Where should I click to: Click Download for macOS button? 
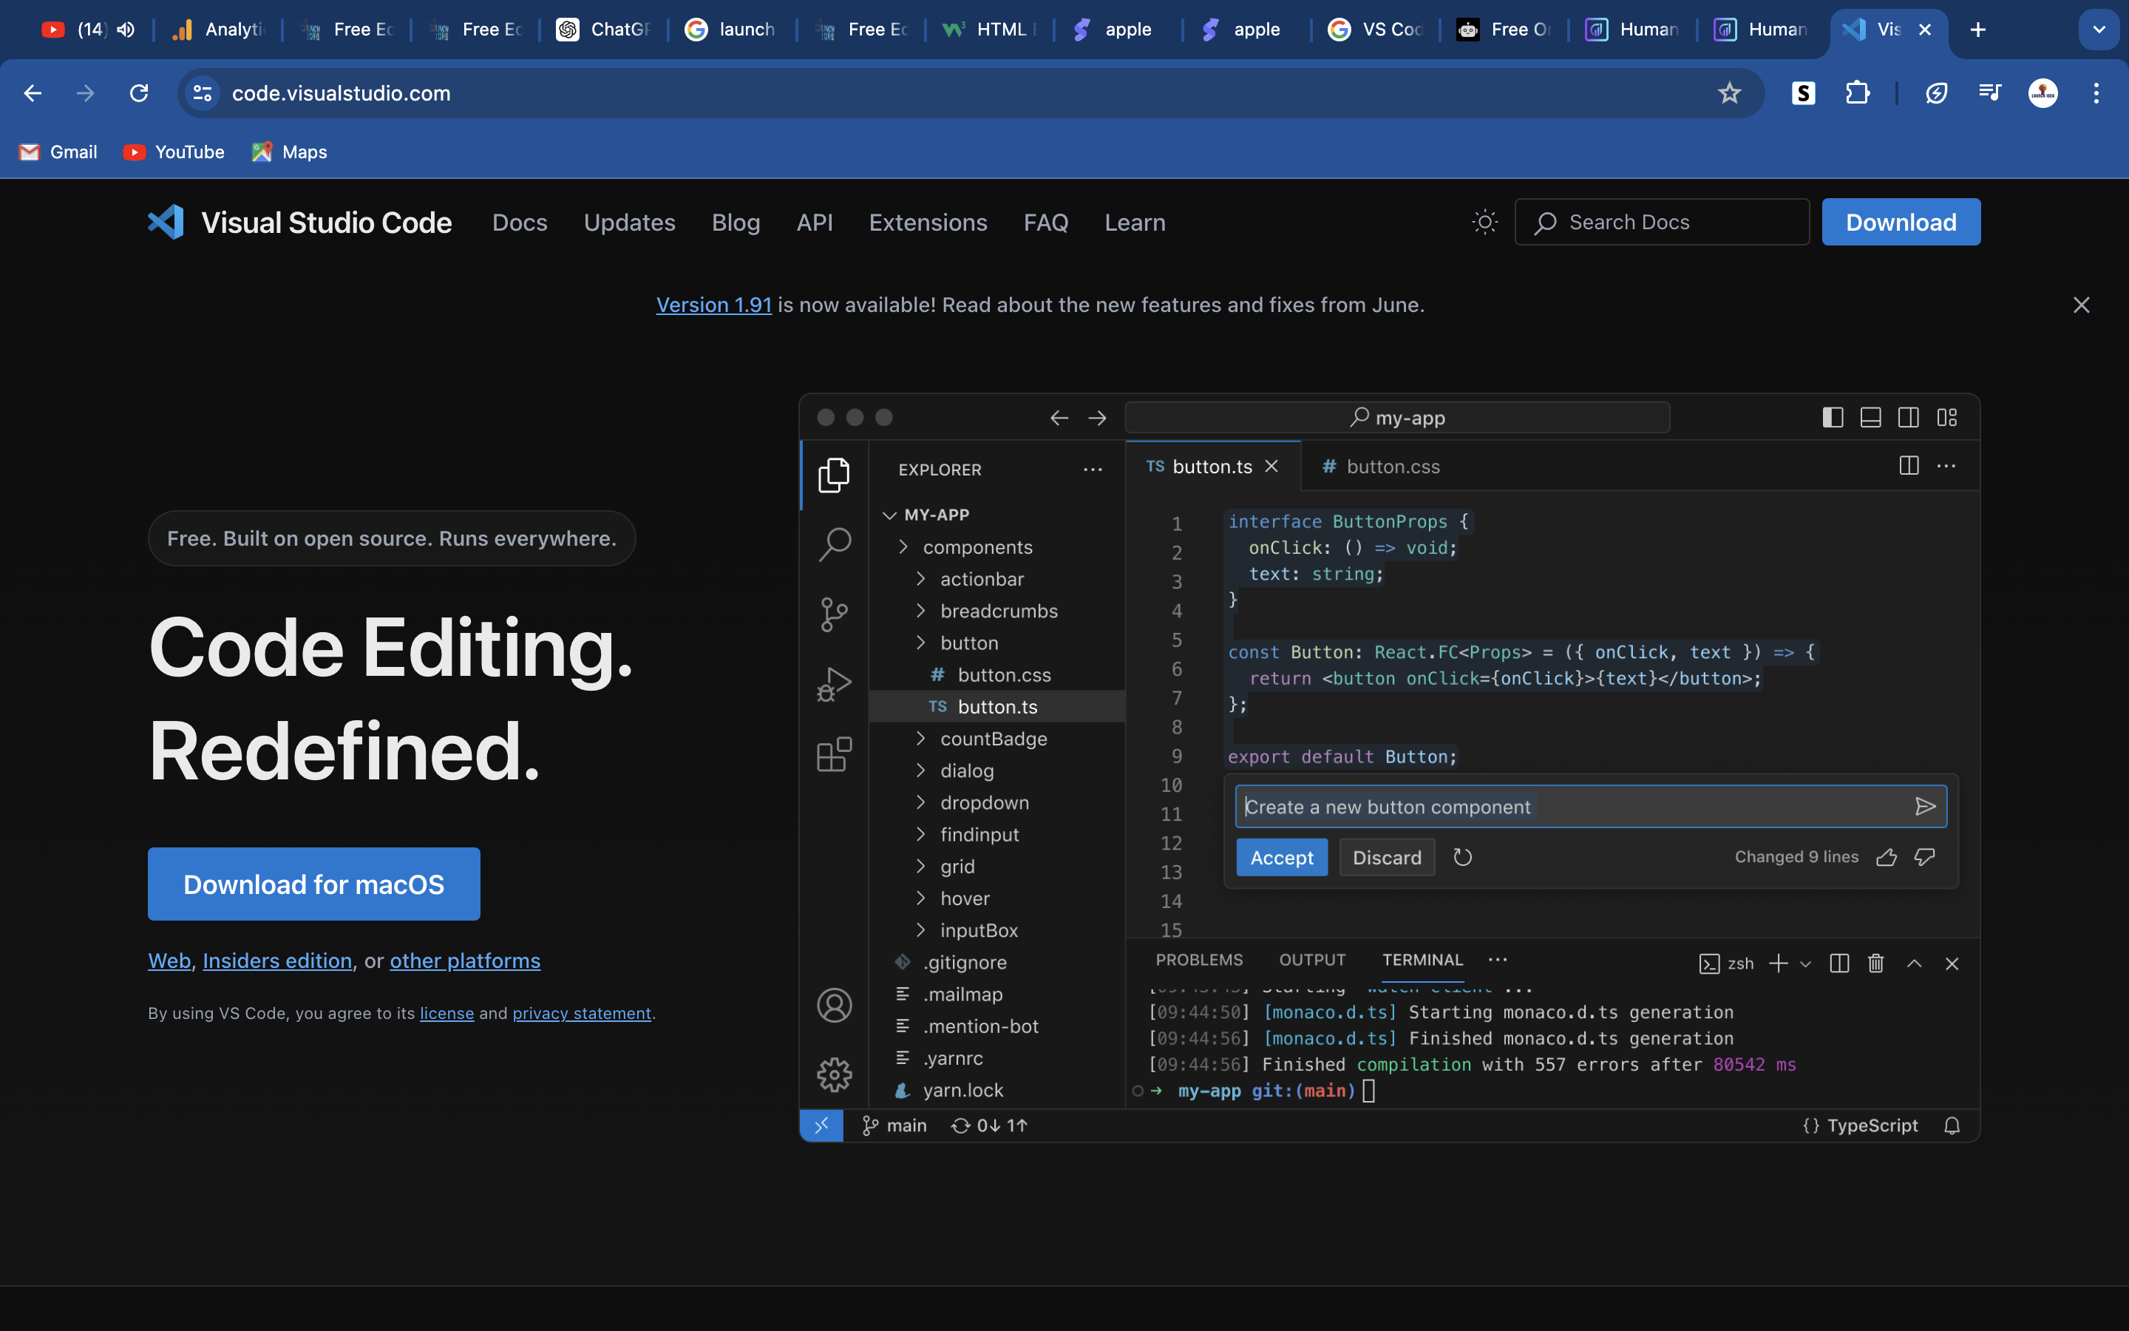[314, 884]
